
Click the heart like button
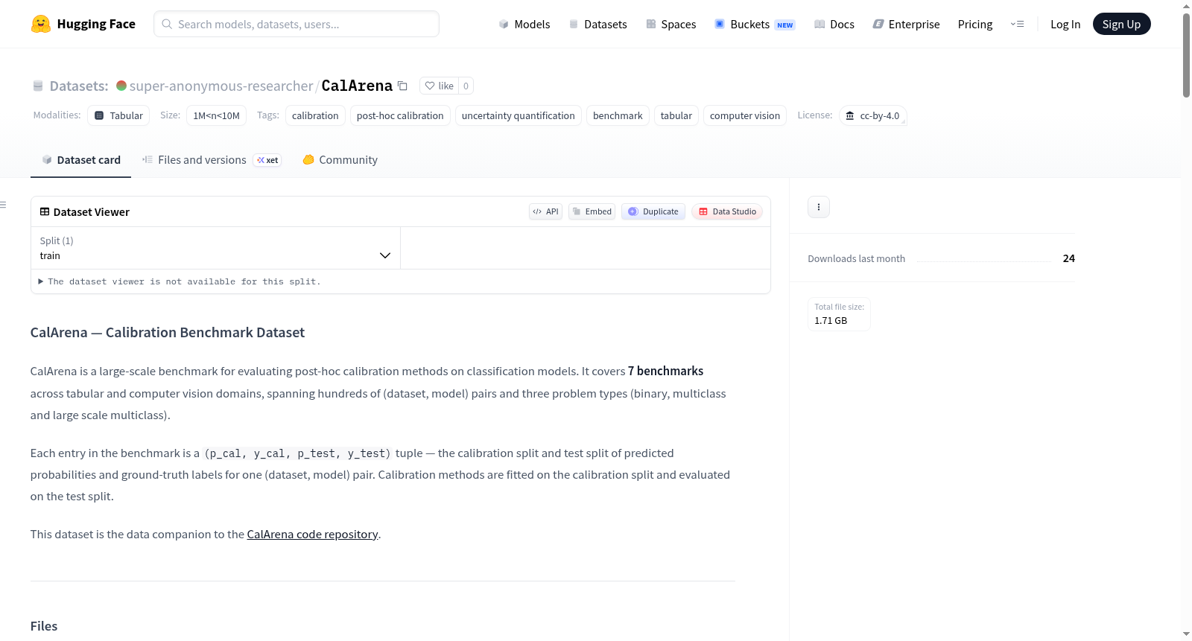tap(439, 86)
